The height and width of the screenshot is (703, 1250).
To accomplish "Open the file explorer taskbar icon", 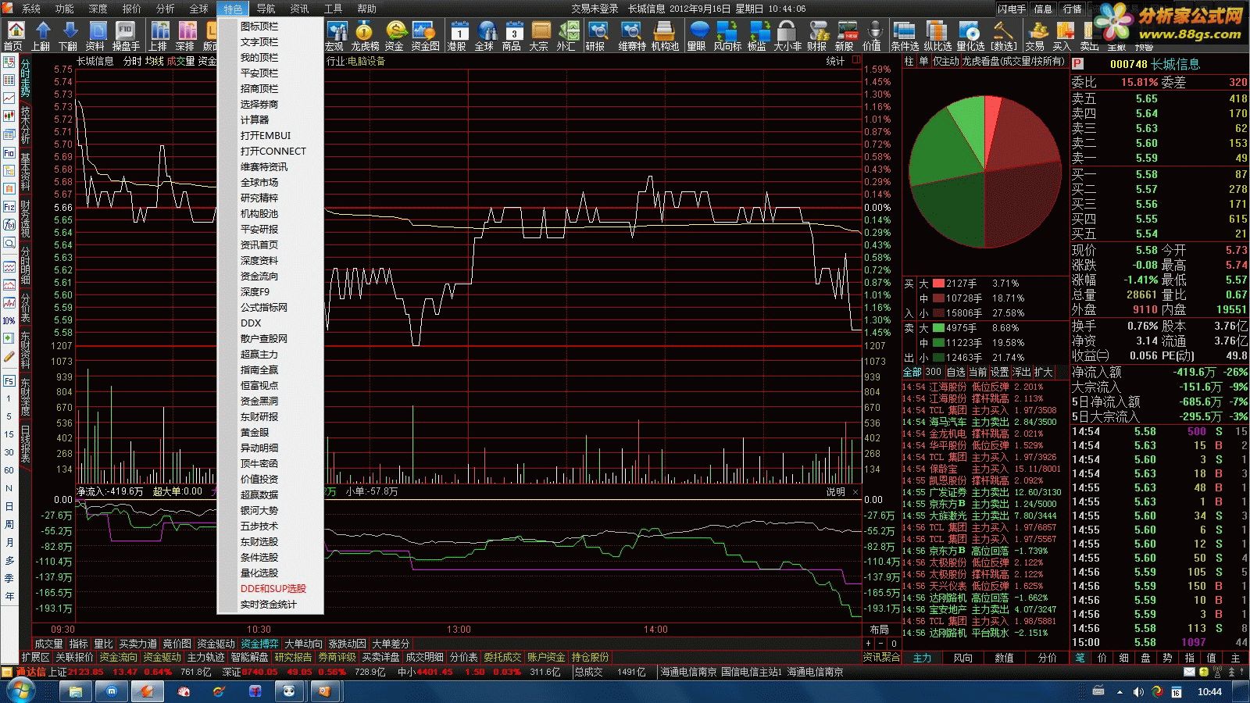I will (x=76, y=691).
